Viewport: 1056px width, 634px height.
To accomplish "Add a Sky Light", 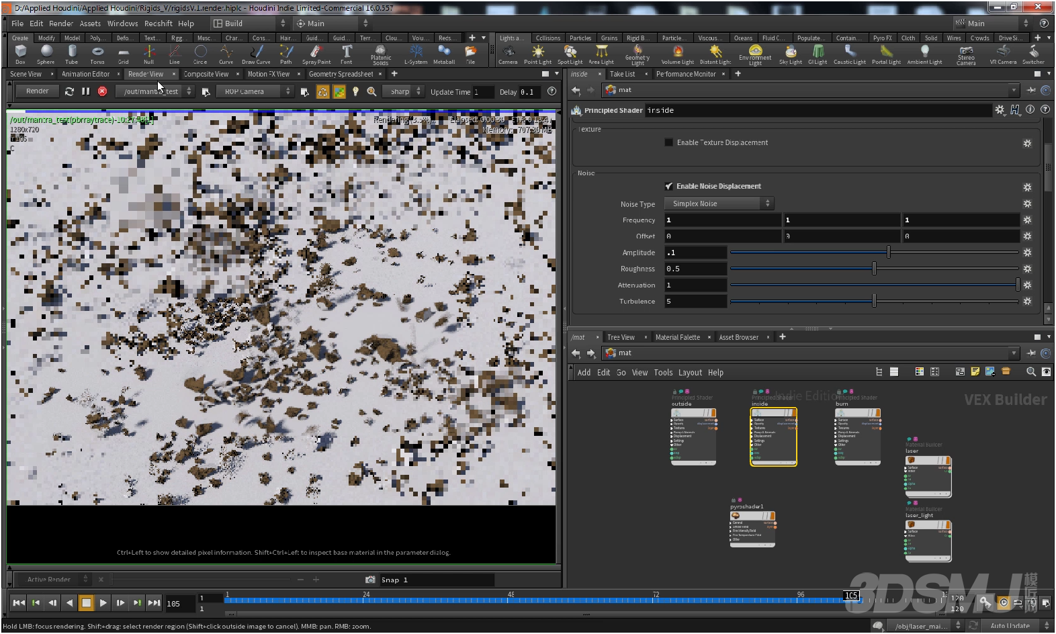I will tap(791, 54).
